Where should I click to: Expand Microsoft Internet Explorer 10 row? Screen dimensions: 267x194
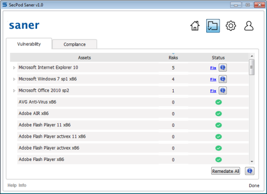tap(14, 68)
